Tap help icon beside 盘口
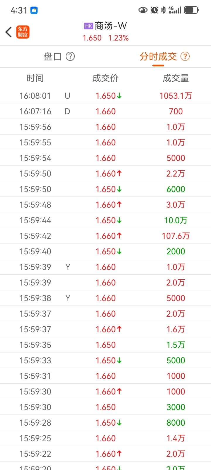Screen dimensions: 211x470 tap(70, 56)
